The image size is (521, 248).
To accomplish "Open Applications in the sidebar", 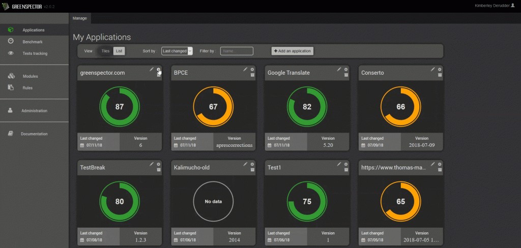I will pos(34,30).
